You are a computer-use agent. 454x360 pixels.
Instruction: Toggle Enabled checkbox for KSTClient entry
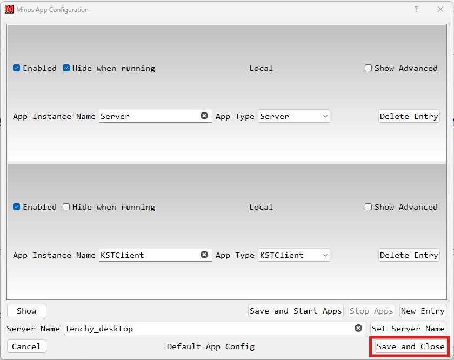coord(17,207)
